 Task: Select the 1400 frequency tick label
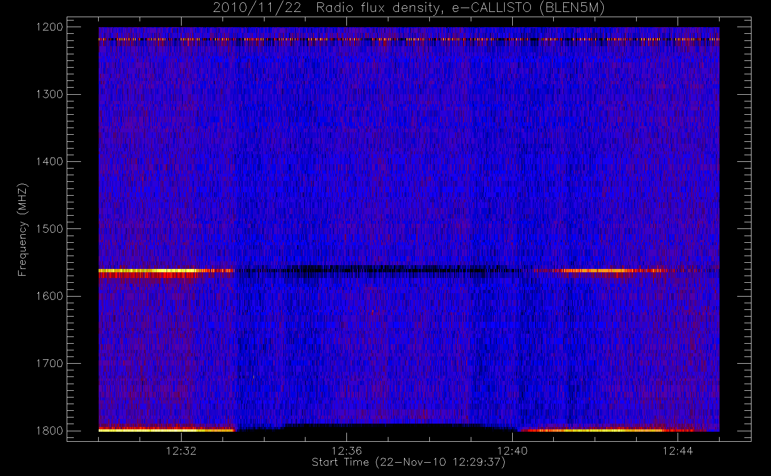50,162
